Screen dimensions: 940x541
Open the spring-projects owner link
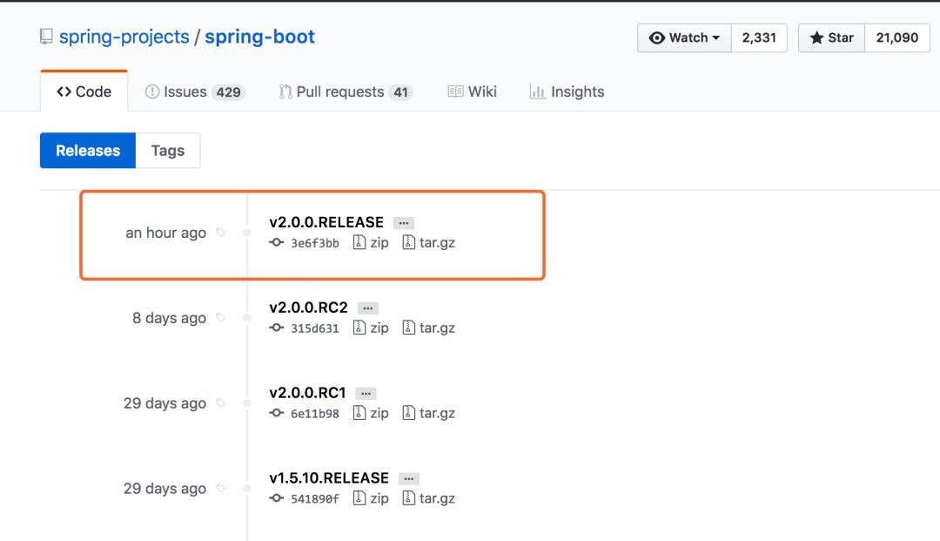(x=124, y=37)
